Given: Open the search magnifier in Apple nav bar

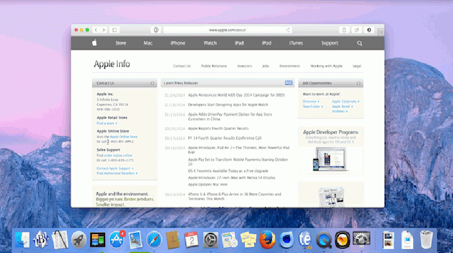Looking at the screenshot, I should 360,43.
